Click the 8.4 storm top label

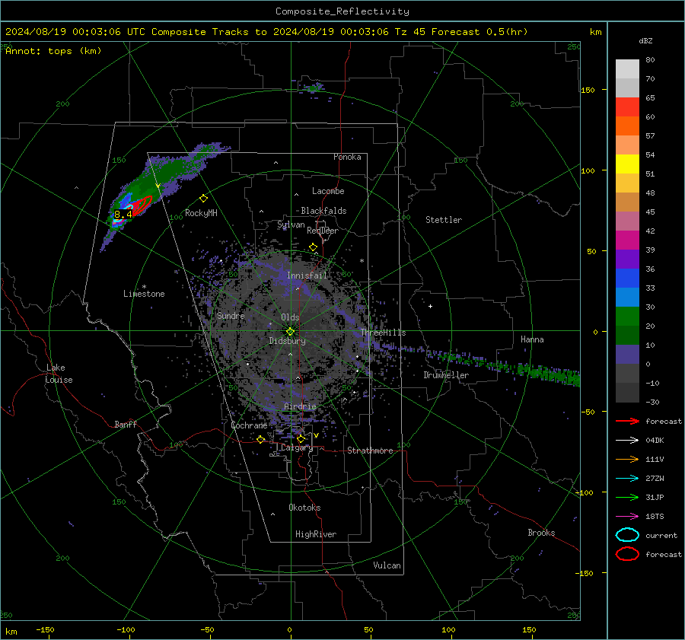123,214
